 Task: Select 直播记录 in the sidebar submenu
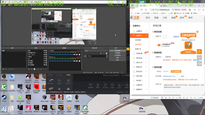click(x=138, y=49)
